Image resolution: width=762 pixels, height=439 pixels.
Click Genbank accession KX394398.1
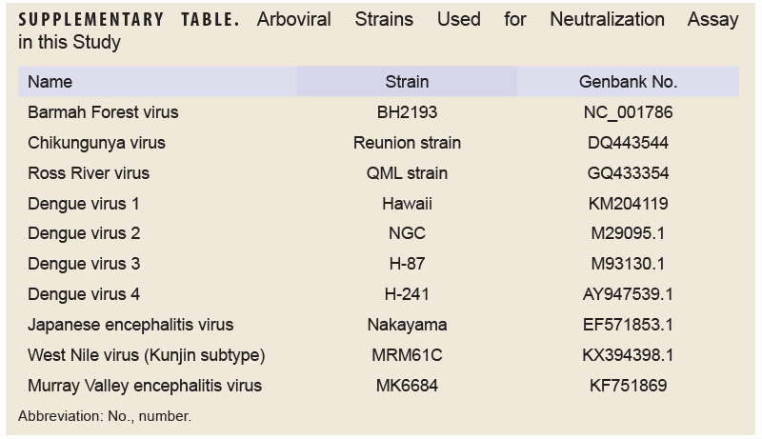(x=628, y=355)
